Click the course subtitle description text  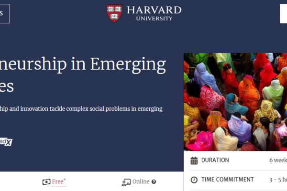pyautogui.click(x=81, y=108)
